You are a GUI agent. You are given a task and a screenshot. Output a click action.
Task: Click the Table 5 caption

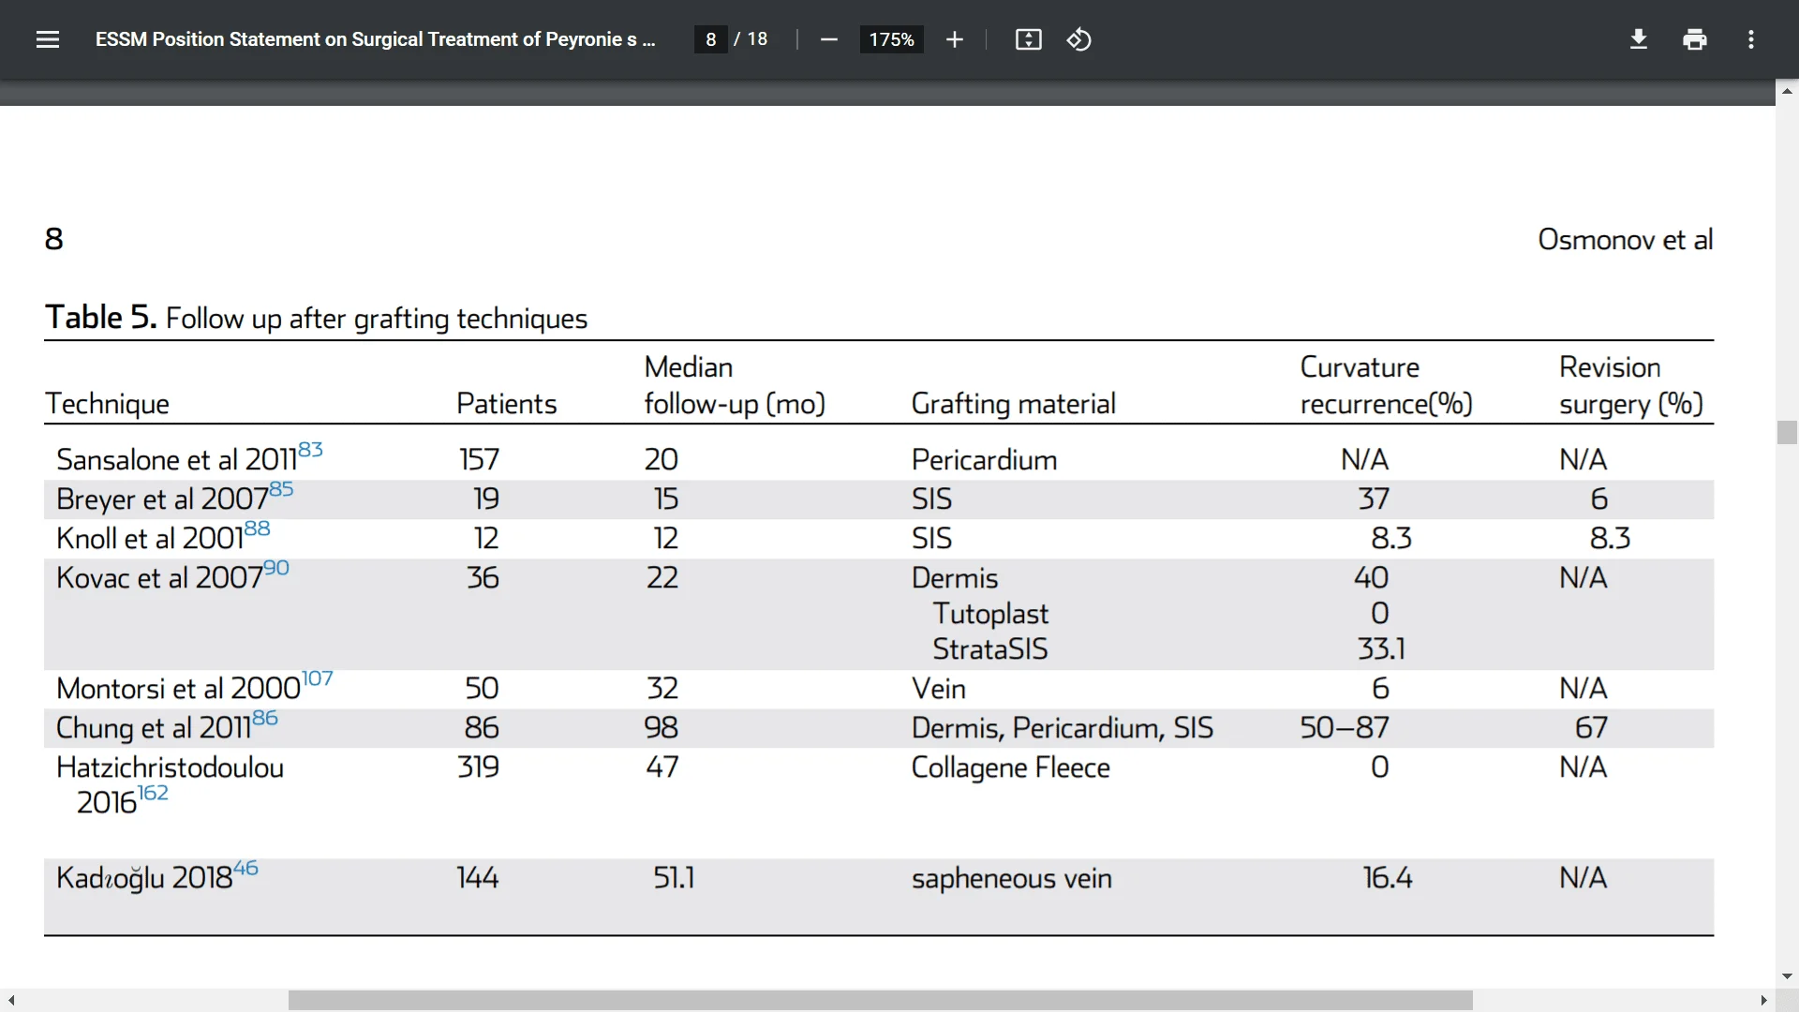coord(316,318)
